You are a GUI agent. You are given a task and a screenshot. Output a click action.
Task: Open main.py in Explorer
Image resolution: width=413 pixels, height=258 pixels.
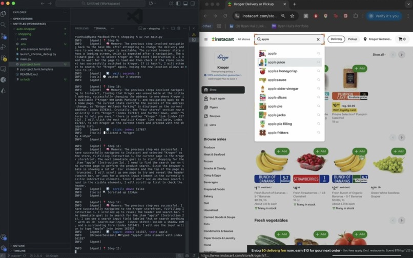[x=26, y=59]
